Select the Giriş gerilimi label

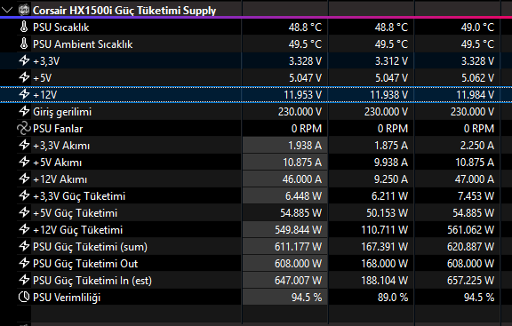pyautogui.click(x=62, y=112)
